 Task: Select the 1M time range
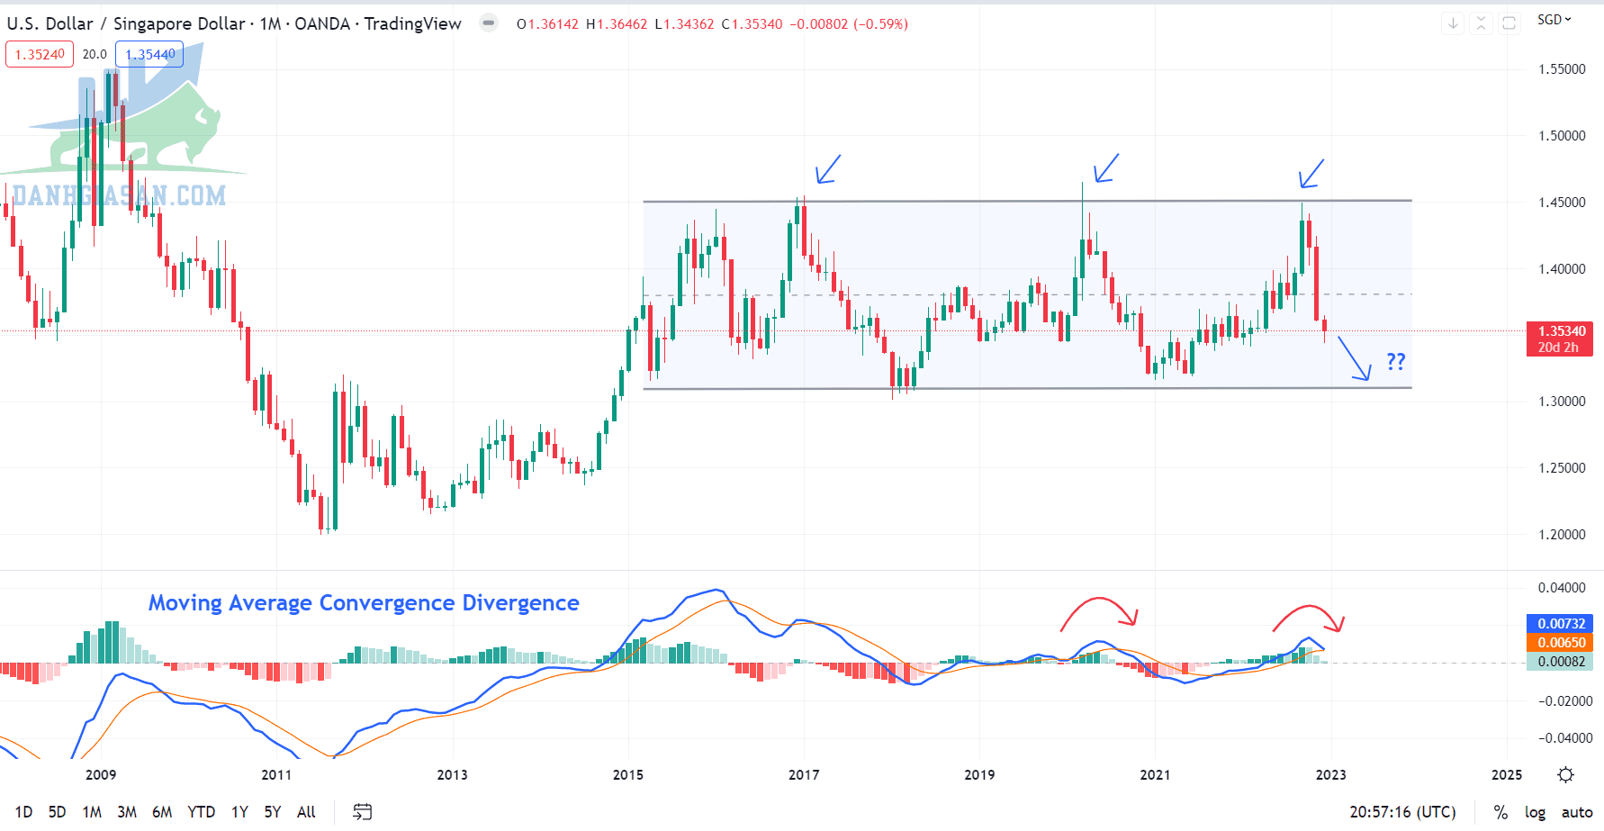[92, 812]
